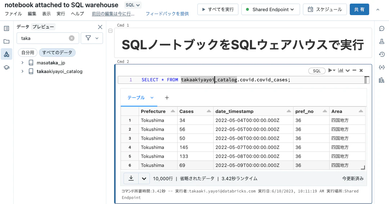The width and height of the screenshot is (389, 204).
Task: Sort by the pref_no column arrow
Action: coord(325,111)
